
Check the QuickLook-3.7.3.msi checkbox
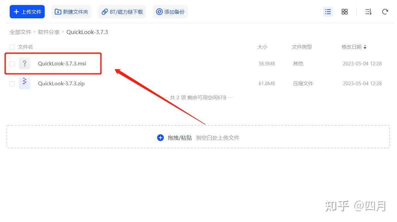[12, 64]
